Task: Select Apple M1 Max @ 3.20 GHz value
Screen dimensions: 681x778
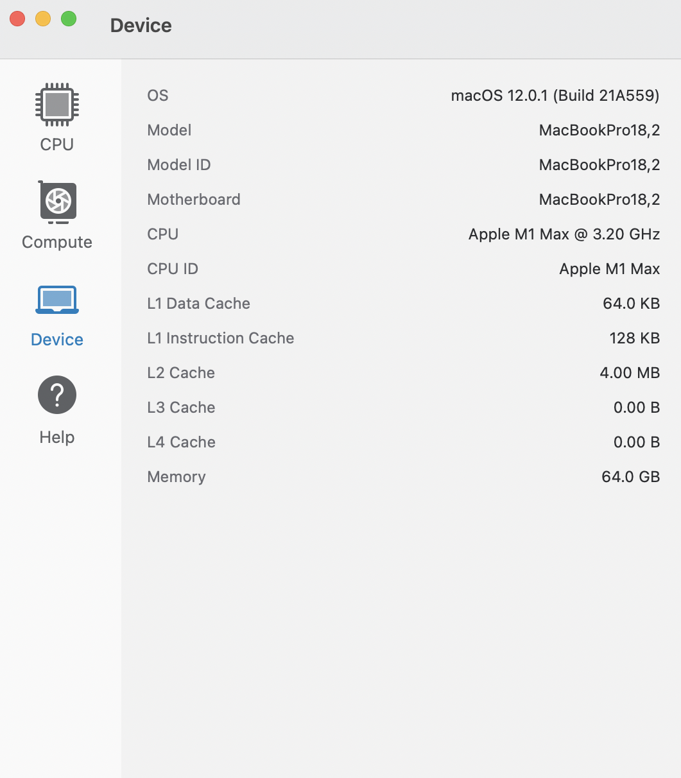Action: 564,234
